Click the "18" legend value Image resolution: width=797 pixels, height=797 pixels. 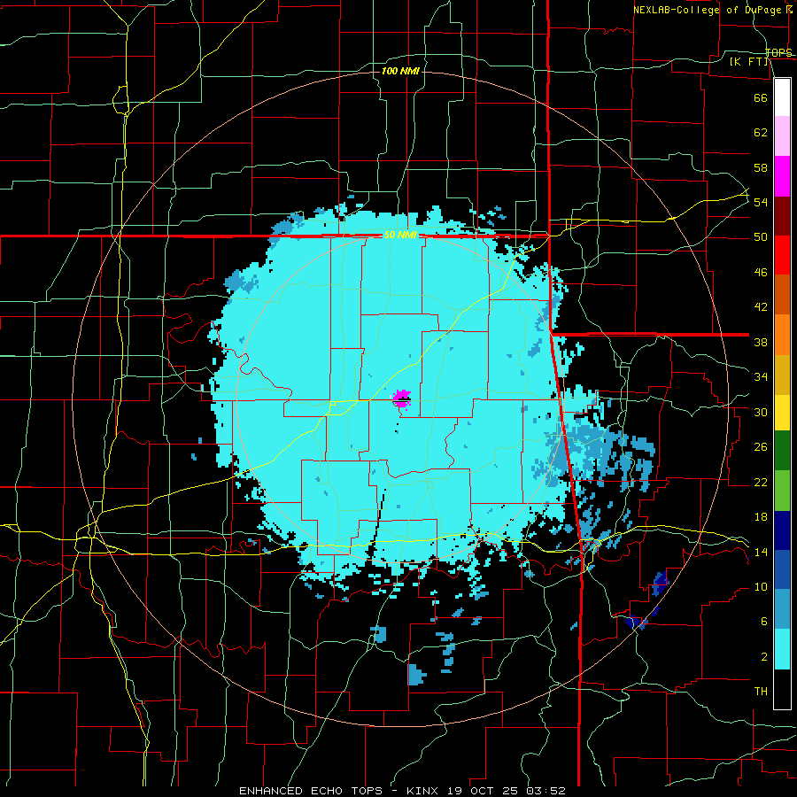coord(761,517)
